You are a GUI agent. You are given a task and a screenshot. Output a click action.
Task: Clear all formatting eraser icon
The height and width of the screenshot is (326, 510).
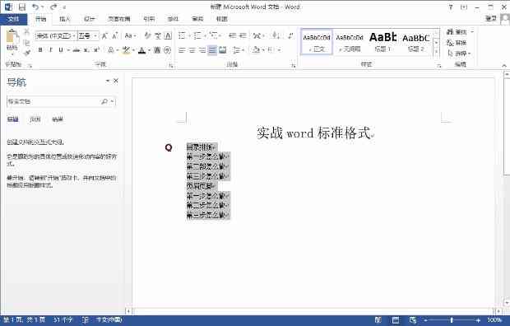(147, 35)
